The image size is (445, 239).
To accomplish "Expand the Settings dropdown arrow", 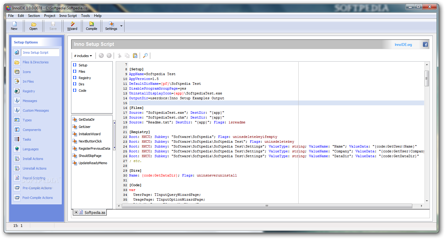I will click(122, 26).
